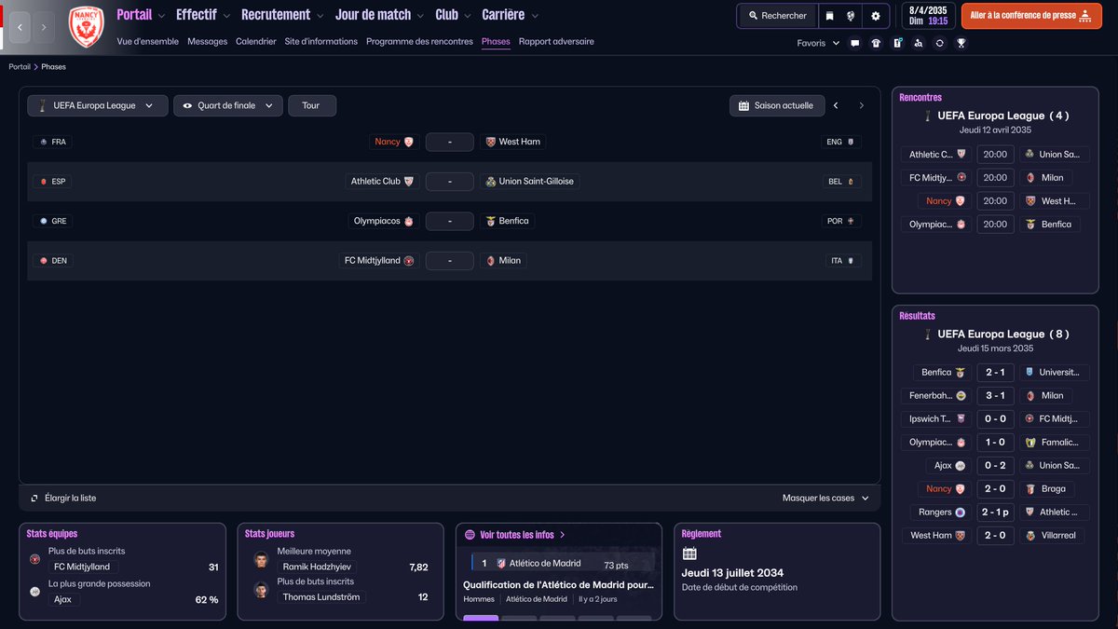Click the Tour button

coord(311,105)
